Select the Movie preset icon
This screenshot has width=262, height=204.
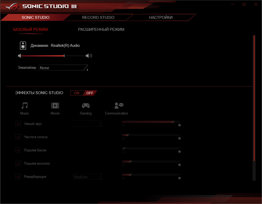(x=55, y=105)
